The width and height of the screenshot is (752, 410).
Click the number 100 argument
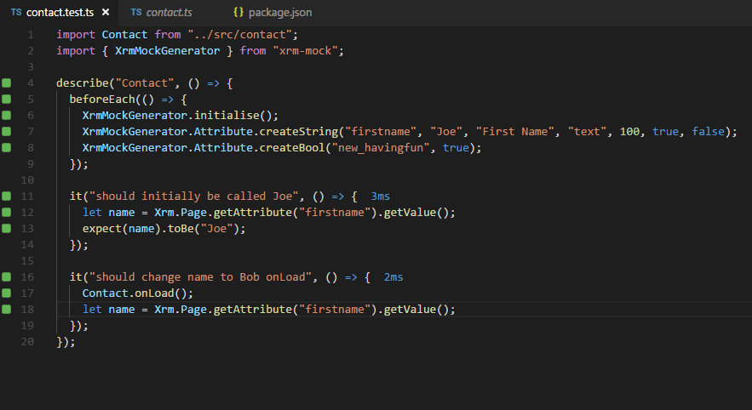coord(629,131)
